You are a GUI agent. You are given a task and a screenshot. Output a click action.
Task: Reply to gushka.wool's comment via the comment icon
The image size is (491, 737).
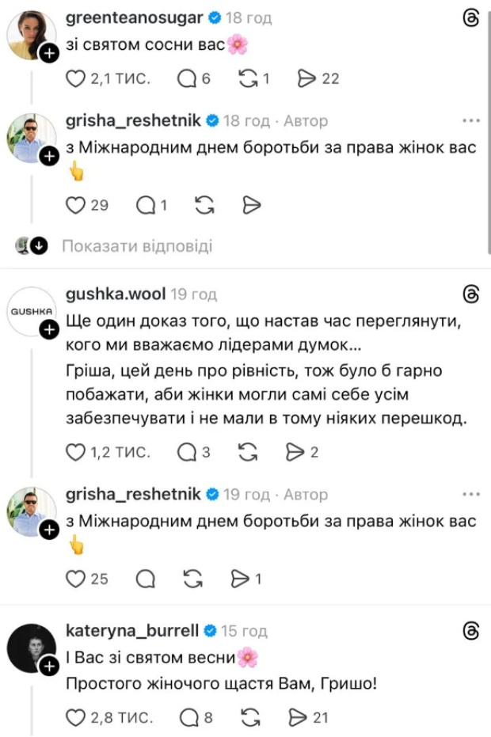click(188, 452)
